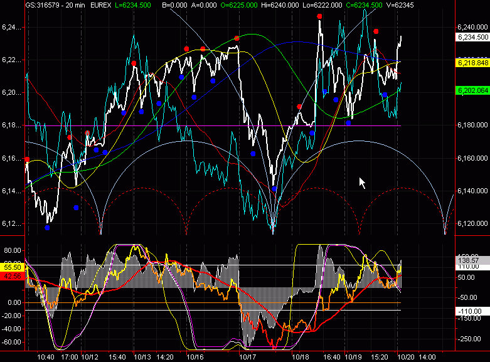Click the 10/18 date axis label
Image resolution: width=490 pixels, height=362 pixels.
coord(301,357)
